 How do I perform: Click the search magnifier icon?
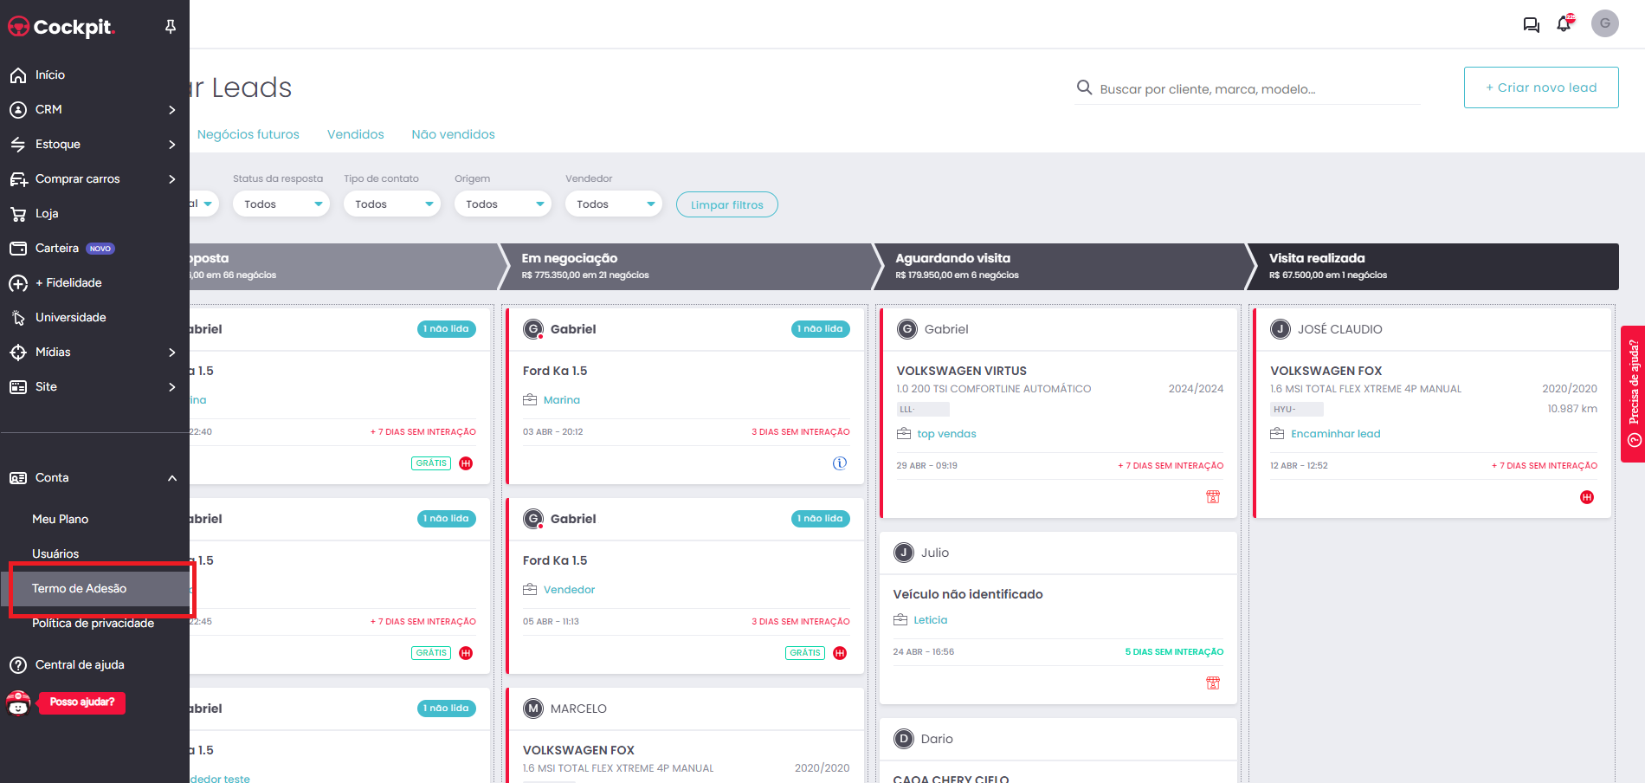click(x=1084, y=87)
